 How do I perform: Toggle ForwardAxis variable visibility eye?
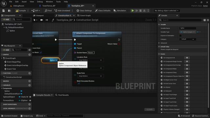[30, 100]
